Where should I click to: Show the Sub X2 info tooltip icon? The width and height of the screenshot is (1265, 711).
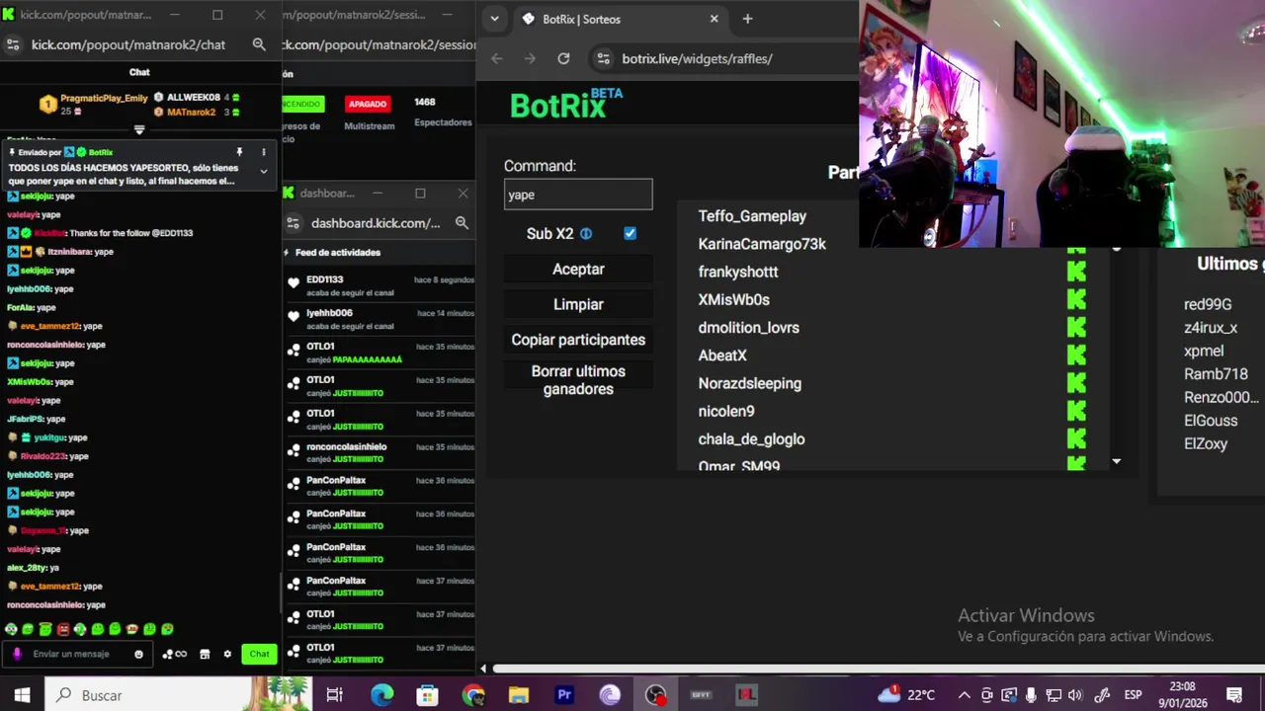click(586, 234)
